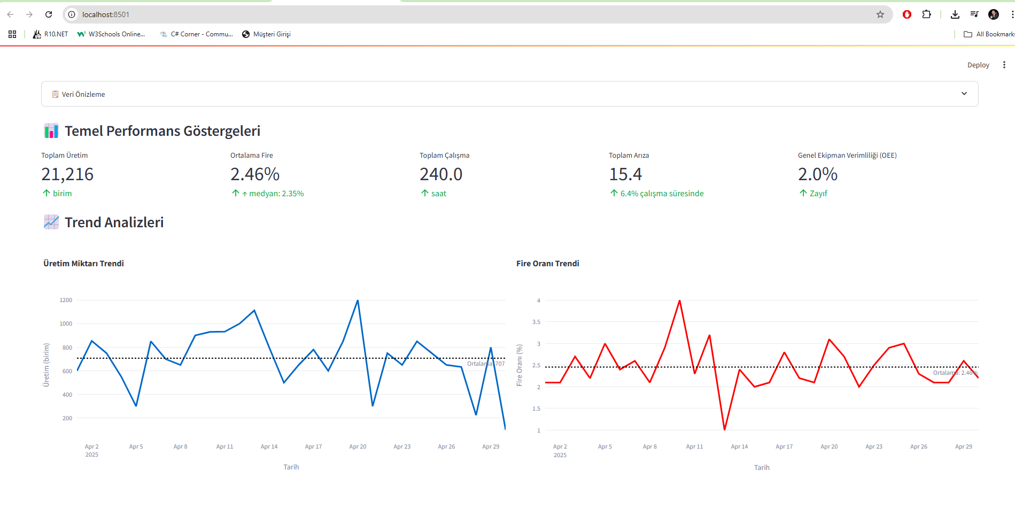Open the W3Schools Online bookmark
The width and height of the screenshot is (1015, 509).
pos(111,34)
